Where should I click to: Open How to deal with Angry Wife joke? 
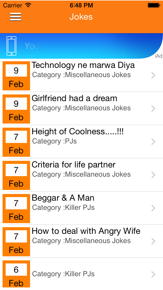pos(86,231)
